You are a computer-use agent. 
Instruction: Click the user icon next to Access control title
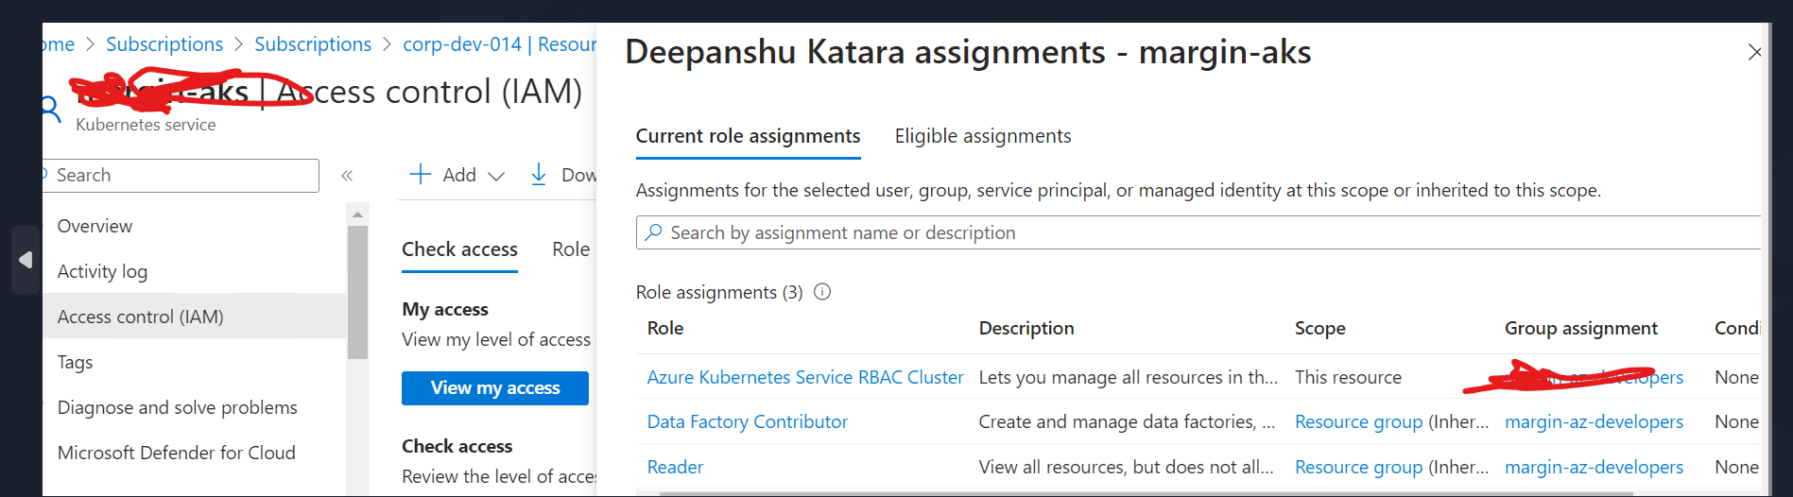pyautogui.click(x=51, y=109)
